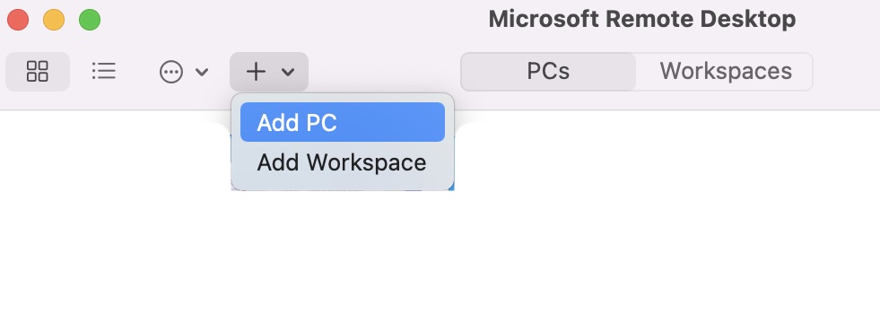Show connections as bulleted list rows

point(104,72)
